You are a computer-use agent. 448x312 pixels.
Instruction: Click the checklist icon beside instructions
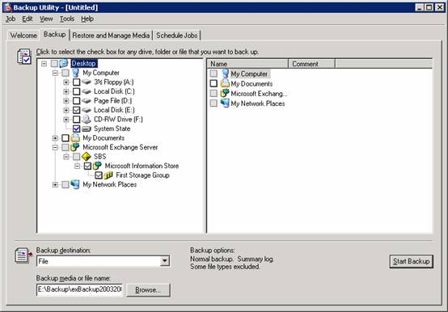point(24,57)
